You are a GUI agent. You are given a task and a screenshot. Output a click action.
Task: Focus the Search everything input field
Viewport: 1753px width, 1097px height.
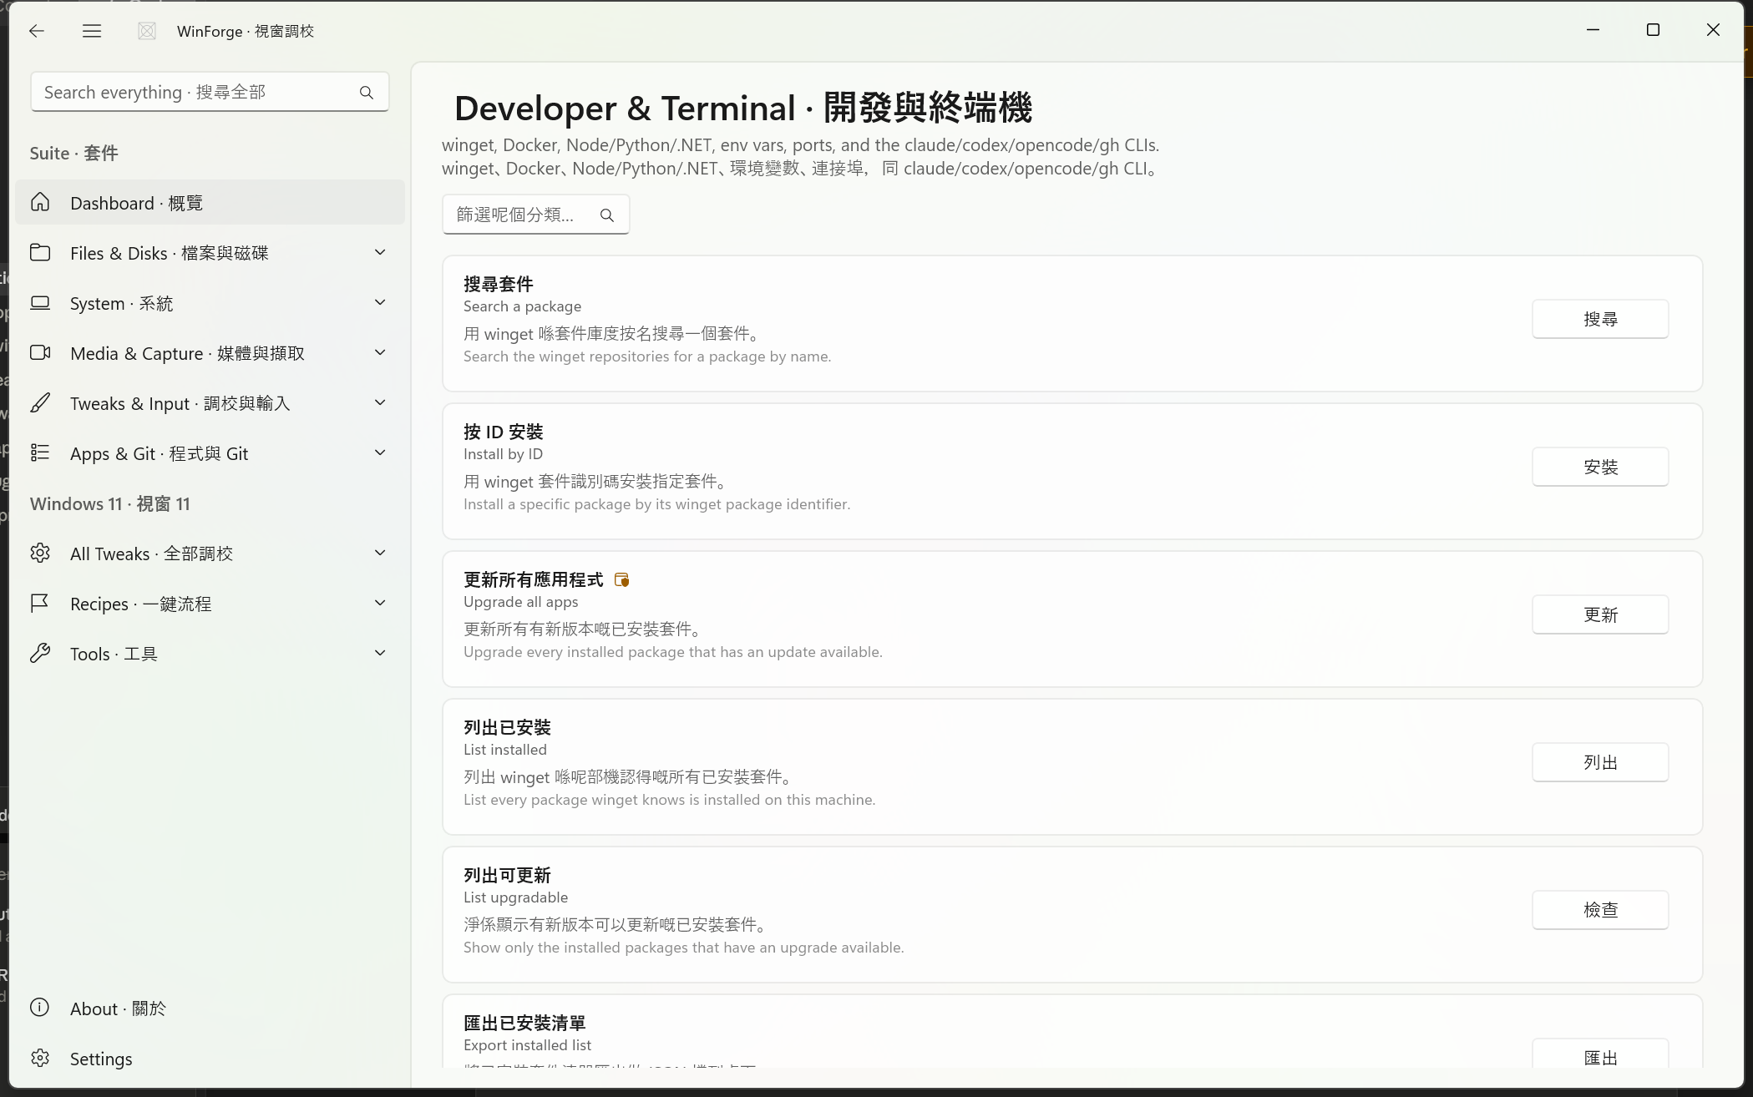[210, 92]
